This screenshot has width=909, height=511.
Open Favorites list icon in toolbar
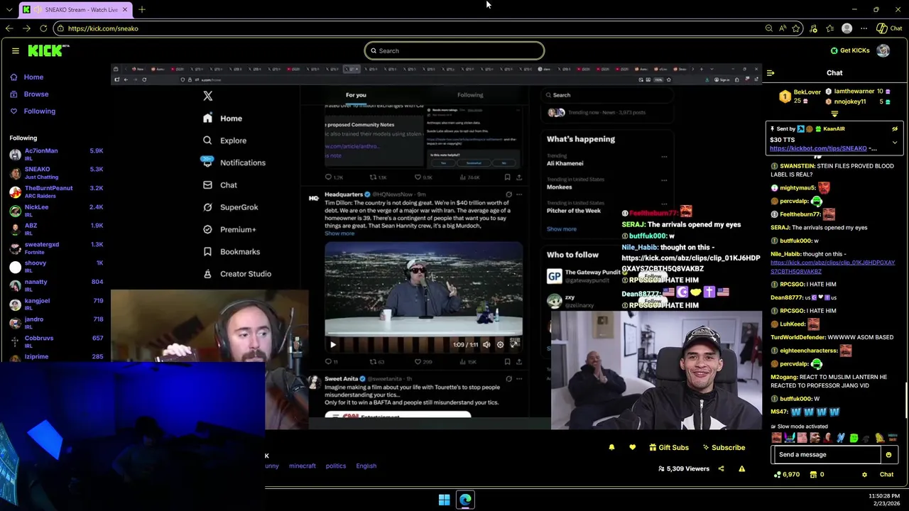(x=829, y=28)
